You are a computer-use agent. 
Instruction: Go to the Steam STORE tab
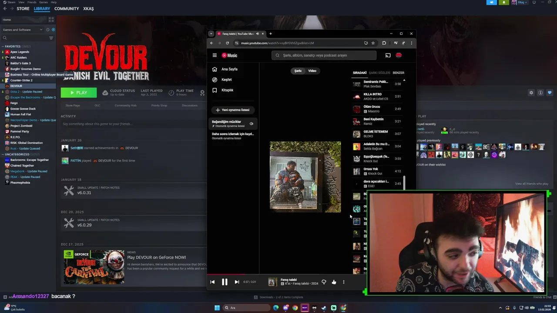(23, 9)
